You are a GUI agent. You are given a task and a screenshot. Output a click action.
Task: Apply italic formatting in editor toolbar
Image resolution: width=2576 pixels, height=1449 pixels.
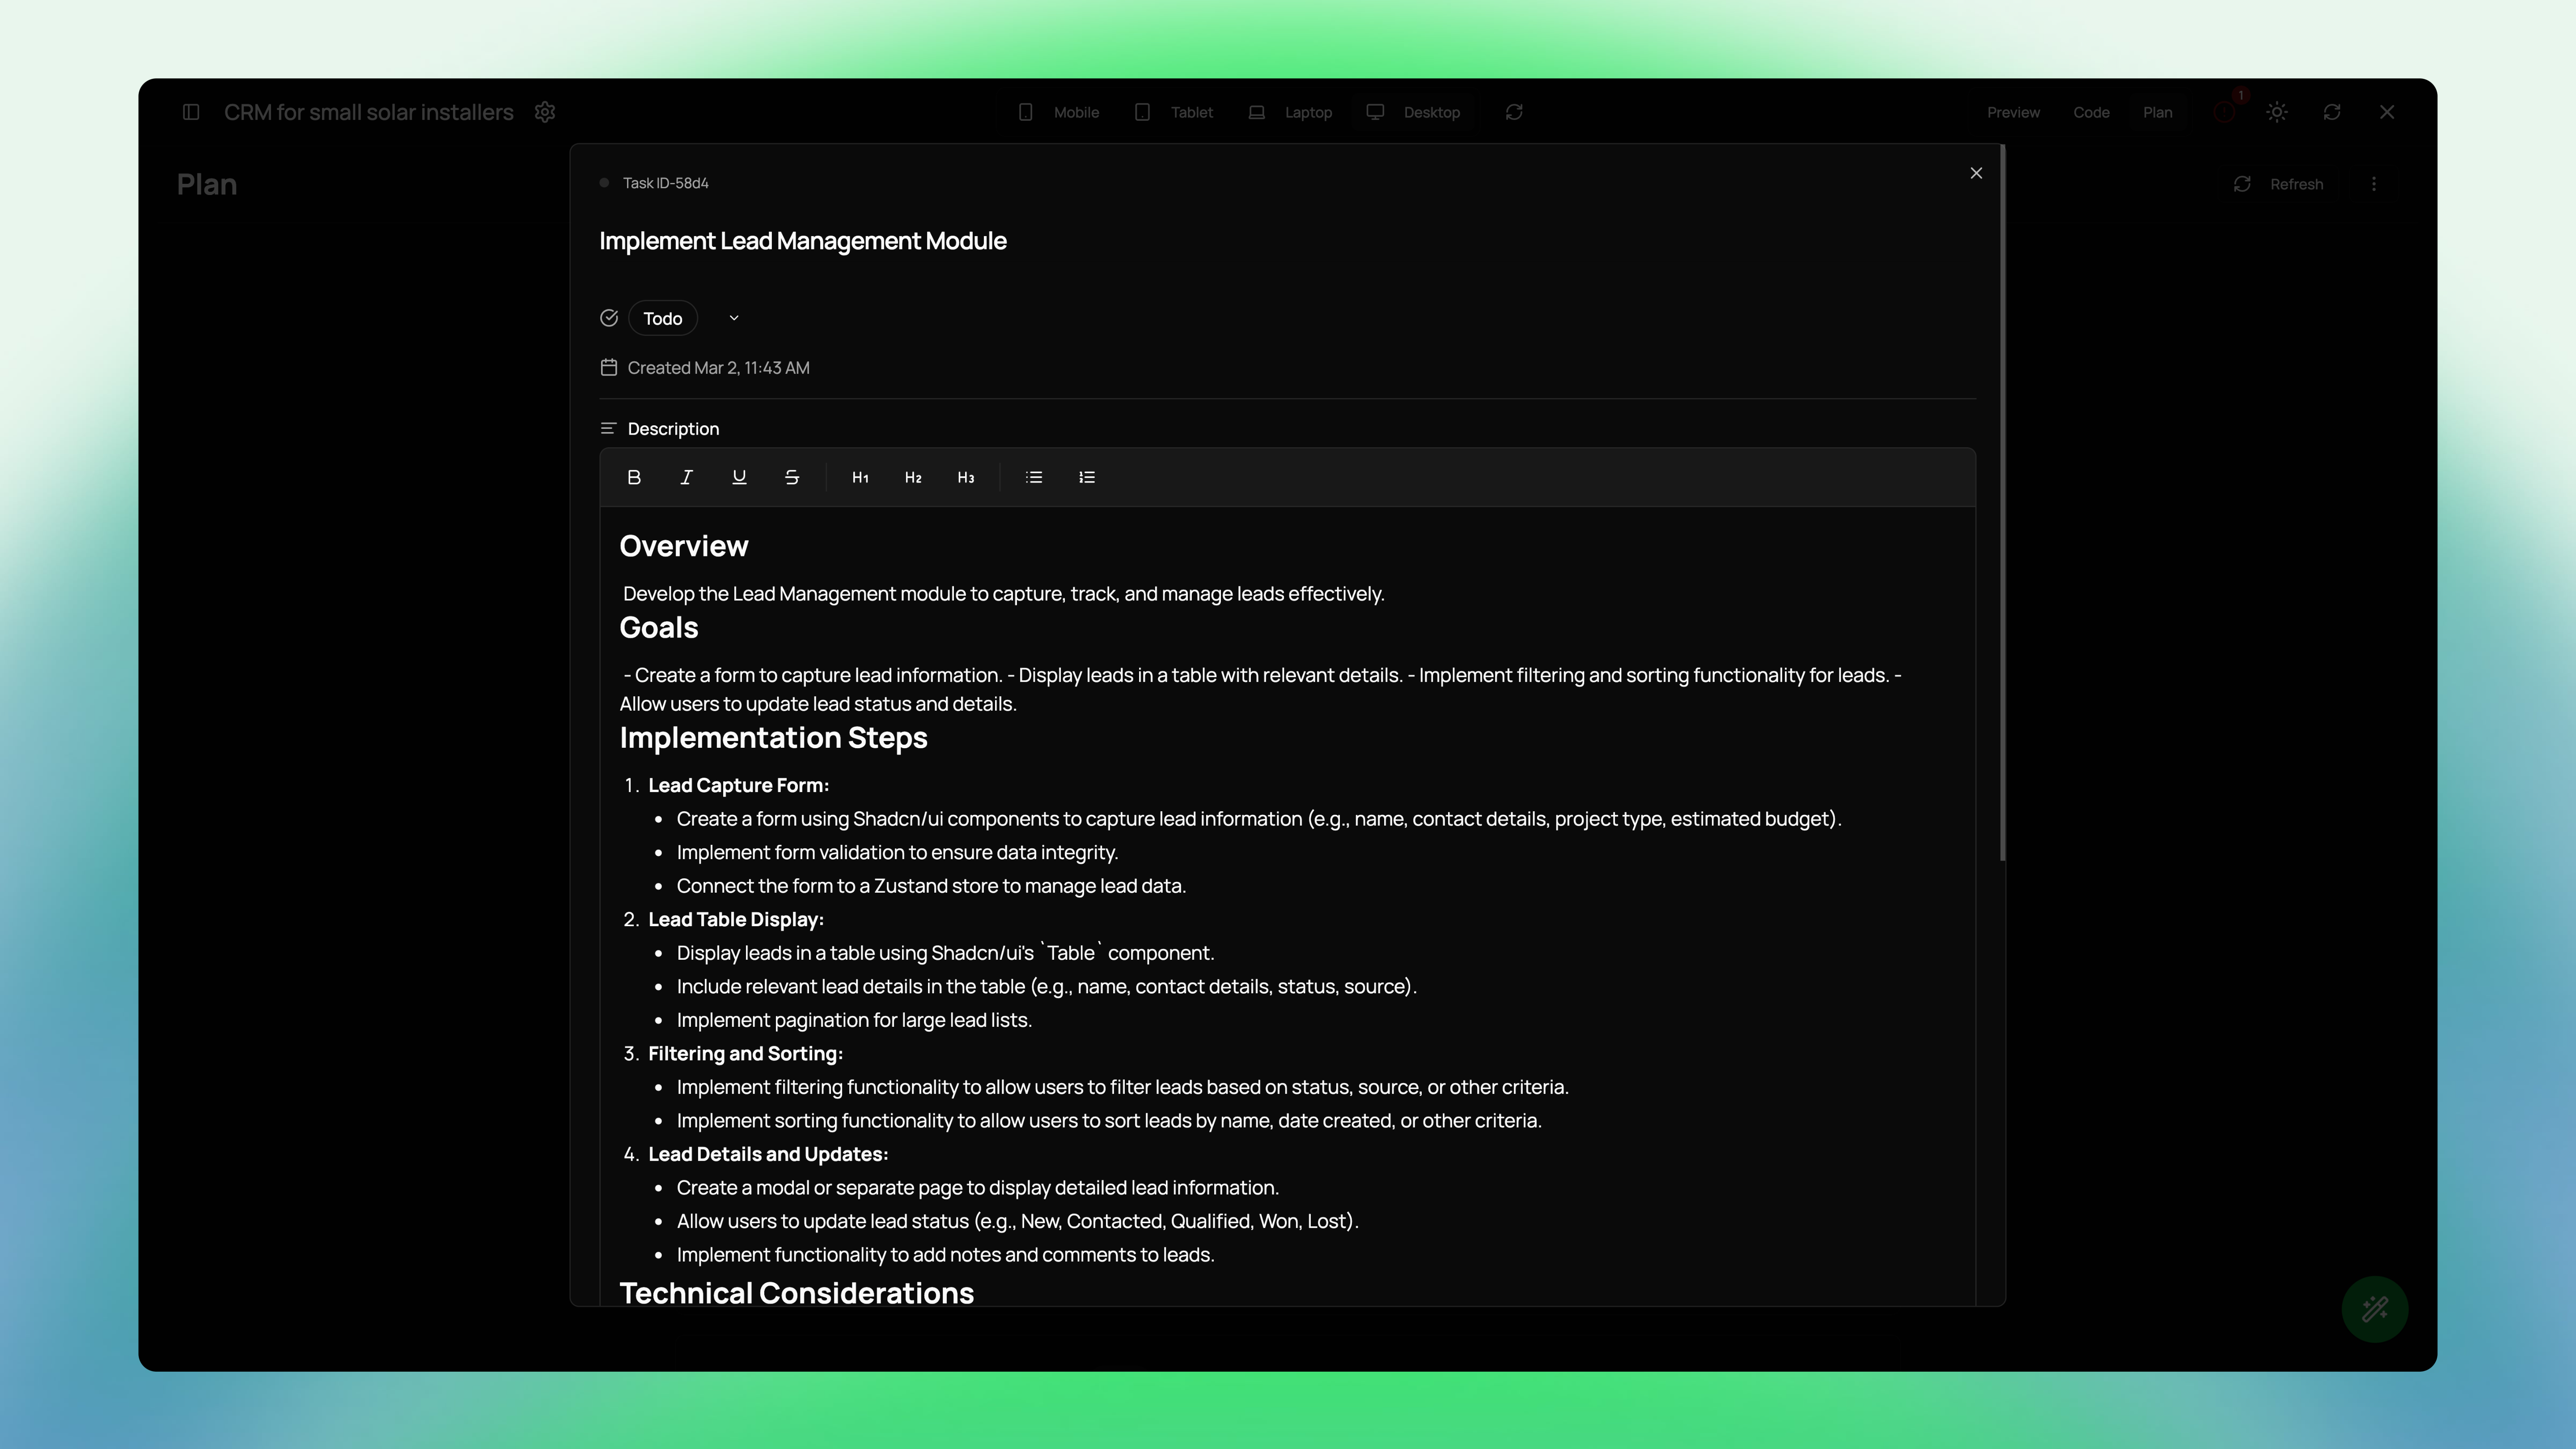tap(686, 477)
